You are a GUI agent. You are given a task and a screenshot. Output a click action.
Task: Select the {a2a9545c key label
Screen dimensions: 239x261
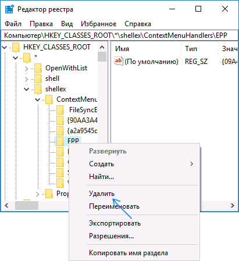(82, 131)
